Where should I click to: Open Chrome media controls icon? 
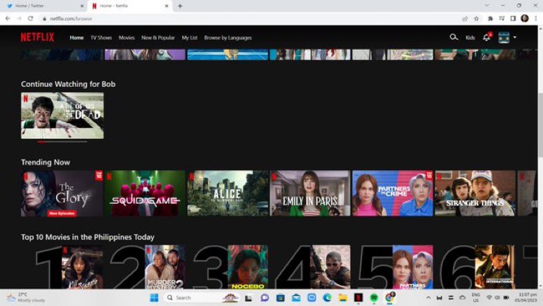(502, 19)
